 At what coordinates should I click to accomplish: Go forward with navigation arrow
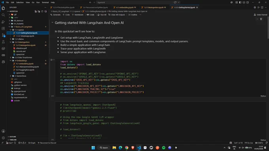tap(94, 2)
